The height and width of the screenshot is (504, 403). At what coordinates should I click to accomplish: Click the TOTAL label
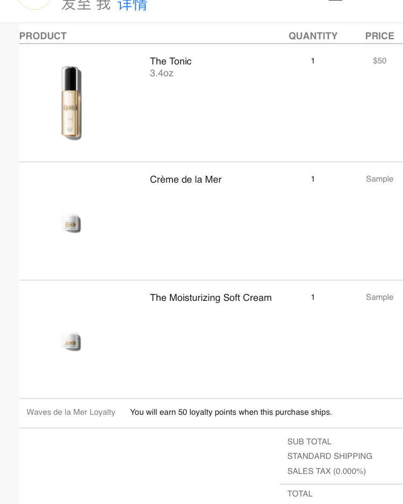click(x=300, y=494)
